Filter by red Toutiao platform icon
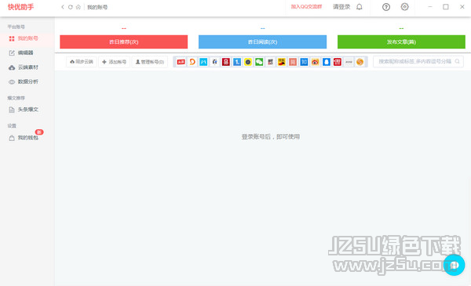 point(181,62)
